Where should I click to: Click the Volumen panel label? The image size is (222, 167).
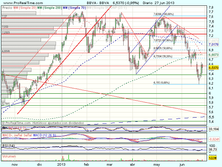pyautogui.click(x=9, y=157)
